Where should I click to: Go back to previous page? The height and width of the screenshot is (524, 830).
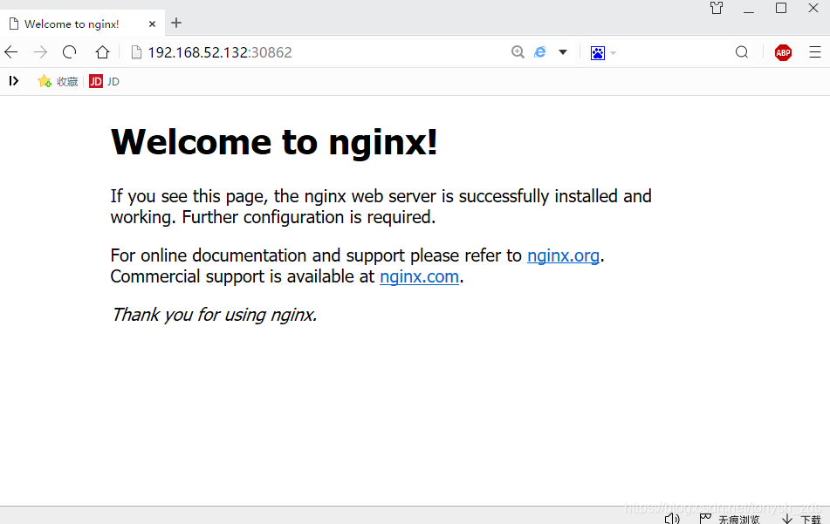(11, 52)
